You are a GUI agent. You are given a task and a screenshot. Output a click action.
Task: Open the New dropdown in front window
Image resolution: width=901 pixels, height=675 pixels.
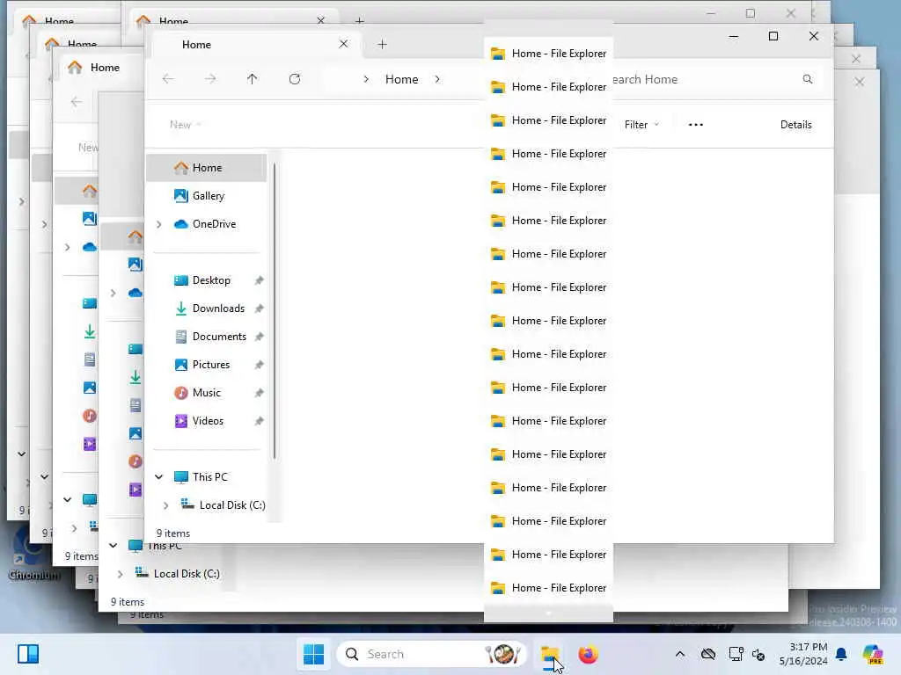coord(185,125)
